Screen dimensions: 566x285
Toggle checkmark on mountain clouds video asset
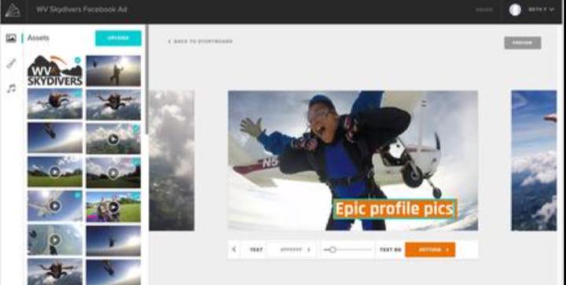pyautogui.click(x=136, y=127)
